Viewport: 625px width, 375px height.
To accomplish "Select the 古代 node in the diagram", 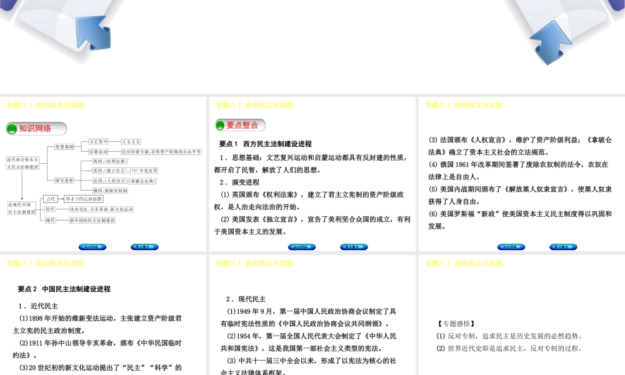I will click(51, 199).
